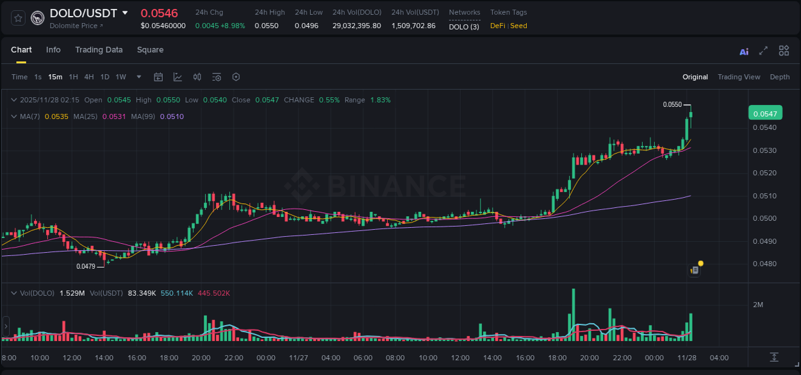The width and height of the screenshot is (801, 375).
Task: Select the candlestick type icon
Action: coord(197,76)
